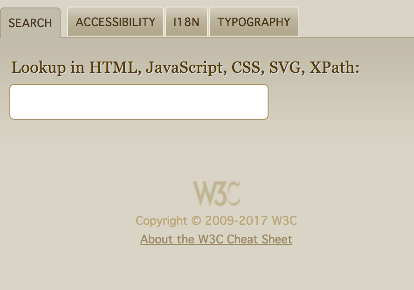The image size is (414, 290).
Task: Open the I18N tab
Action: (186, 22)
